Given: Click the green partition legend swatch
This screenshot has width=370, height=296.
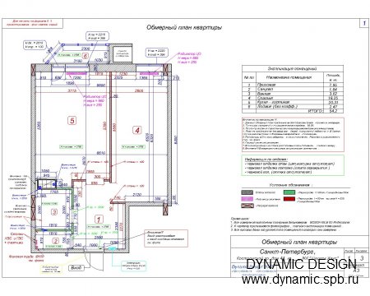Looking at the screenshot, I should click(x=289, y=192).
